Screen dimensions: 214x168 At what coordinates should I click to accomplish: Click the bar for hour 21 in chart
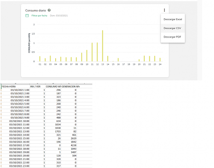tap(144, 58)
